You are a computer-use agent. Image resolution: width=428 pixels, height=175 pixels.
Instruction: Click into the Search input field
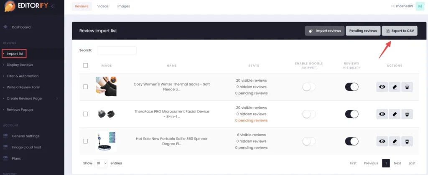[x=117, y=50]
